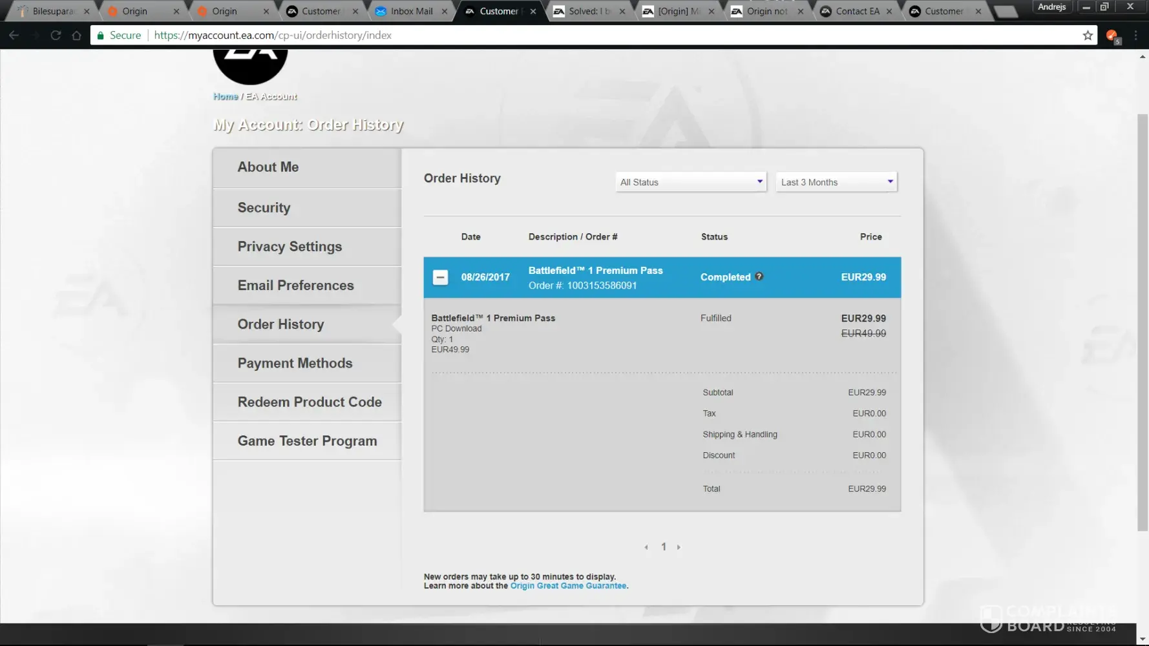
Task: Open the Last 3 Months dropdown
Action: (836, 182)
